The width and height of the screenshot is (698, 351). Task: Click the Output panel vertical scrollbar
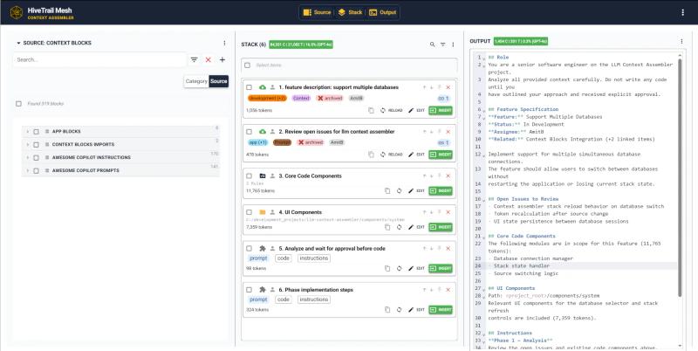click(x=680, y=177)
